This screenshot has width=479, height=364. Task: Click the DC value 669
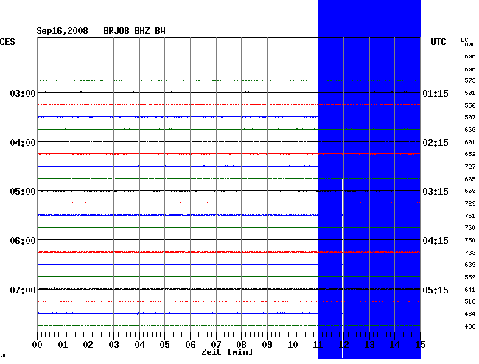coord(470,191)
